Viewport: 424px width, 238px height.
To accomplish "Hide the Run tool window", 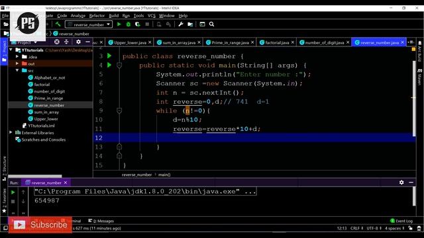I will pos(411,182).
